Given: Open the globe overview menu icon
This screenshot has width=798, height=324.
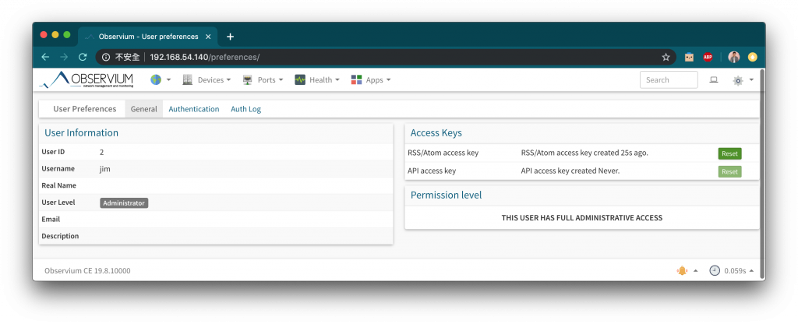Looking at the screenshot, I should pos(156,80).
